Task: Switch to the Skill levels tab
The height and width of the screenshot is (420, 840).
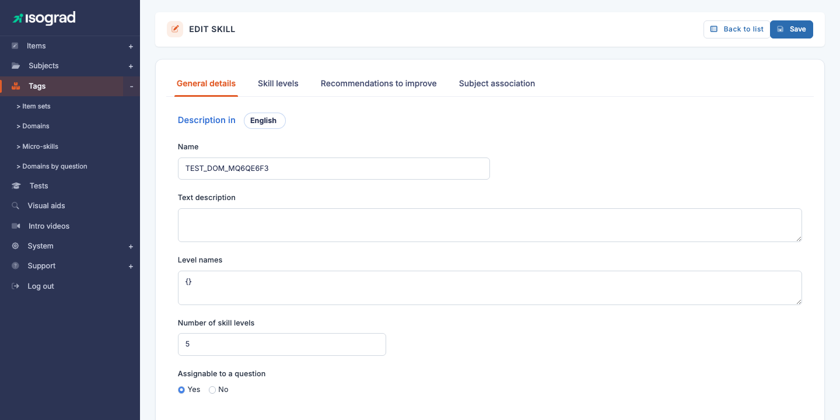Action: (x=278, y=83)
